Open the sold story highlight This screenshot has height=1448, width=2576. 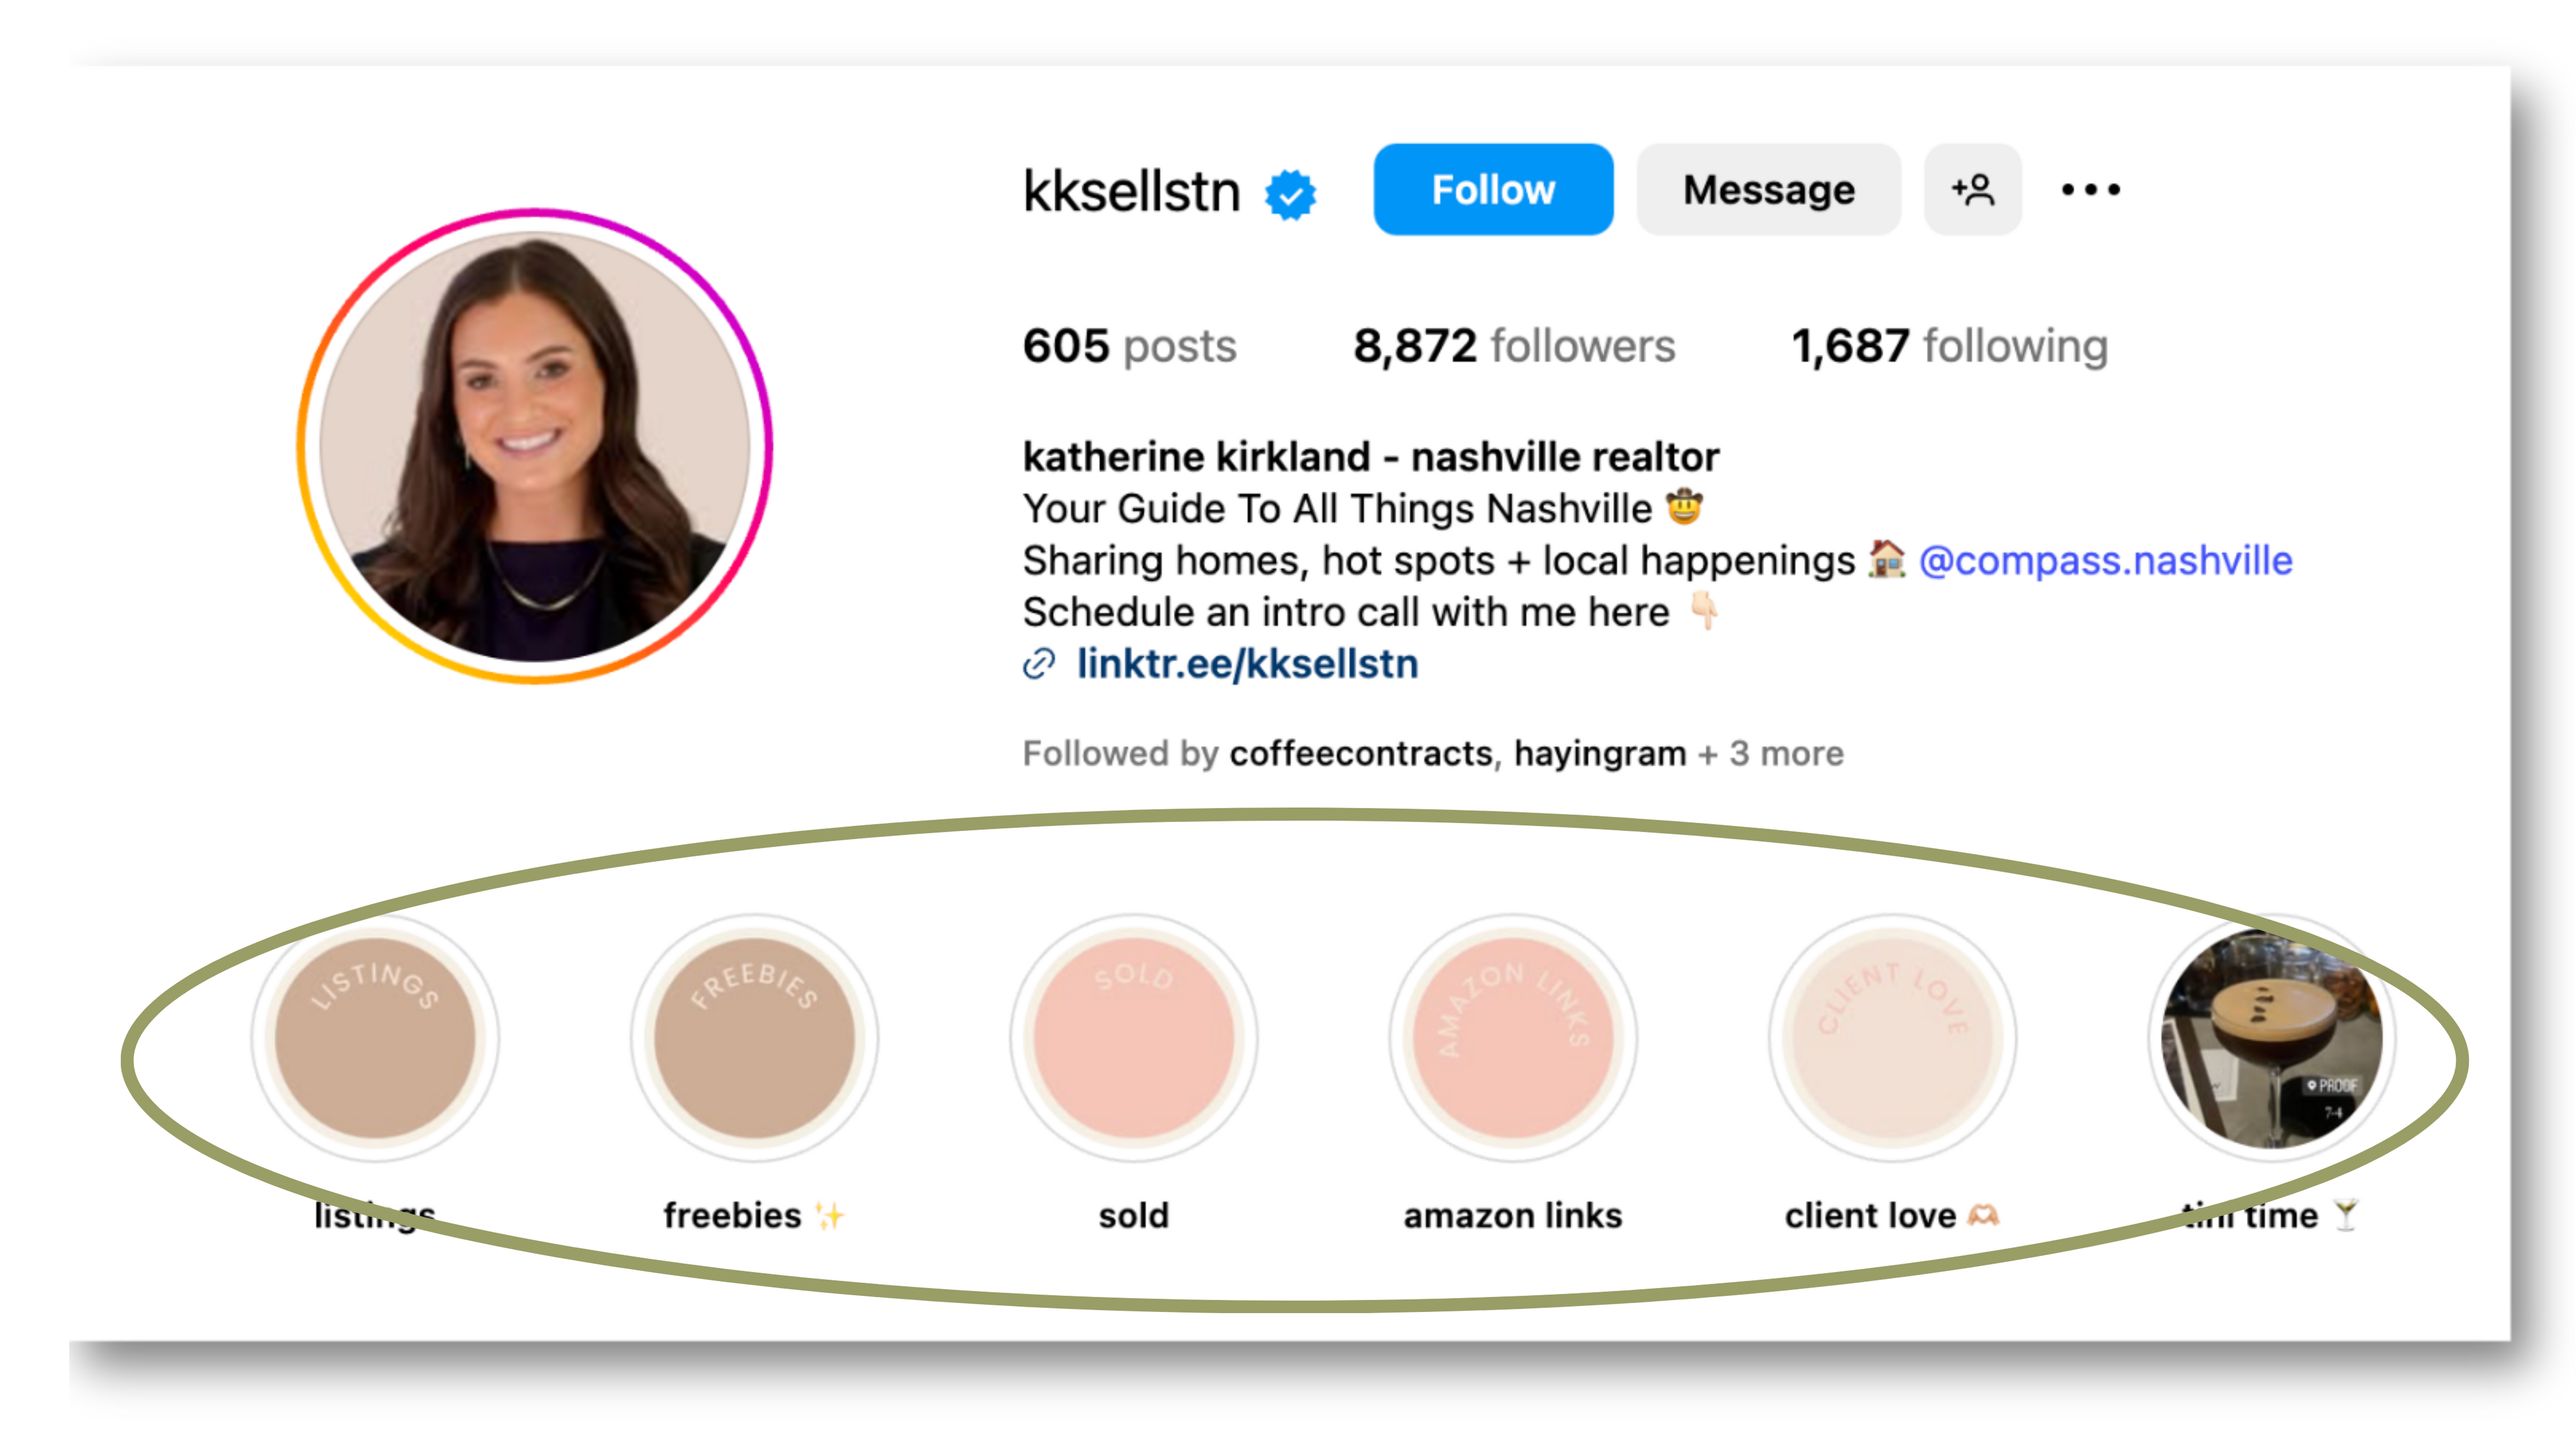pos(1133,1038)
